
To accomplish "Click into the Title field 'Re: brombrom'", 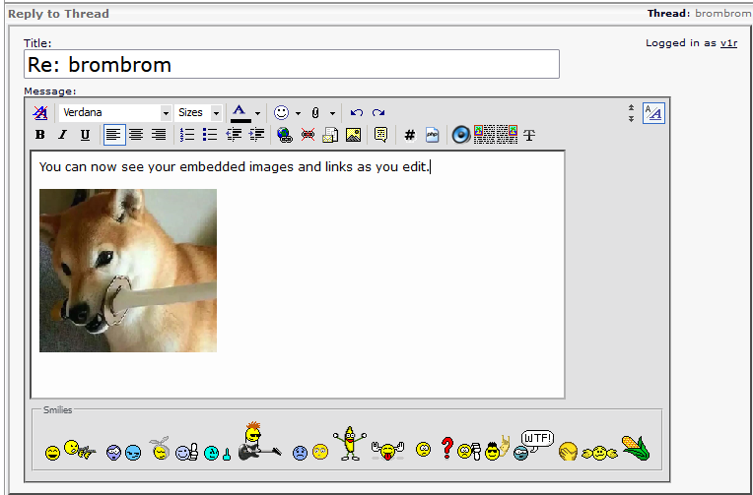I will point(292,64).
